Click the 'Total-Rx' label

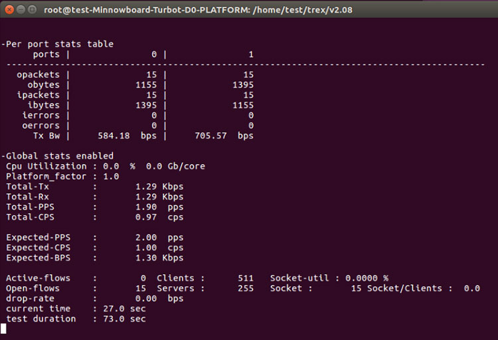tap(28, 197)
